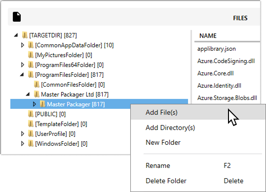The width and height of the screenshot is (266, 192).
Task: Expand the Master Packager [817] node
Action: tap(34, 104)
